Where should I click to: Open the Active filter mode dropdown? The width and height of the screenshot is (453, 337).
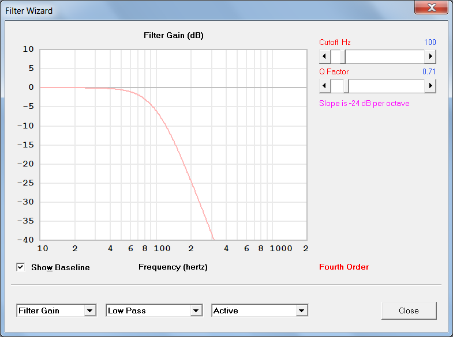point(260,311)
